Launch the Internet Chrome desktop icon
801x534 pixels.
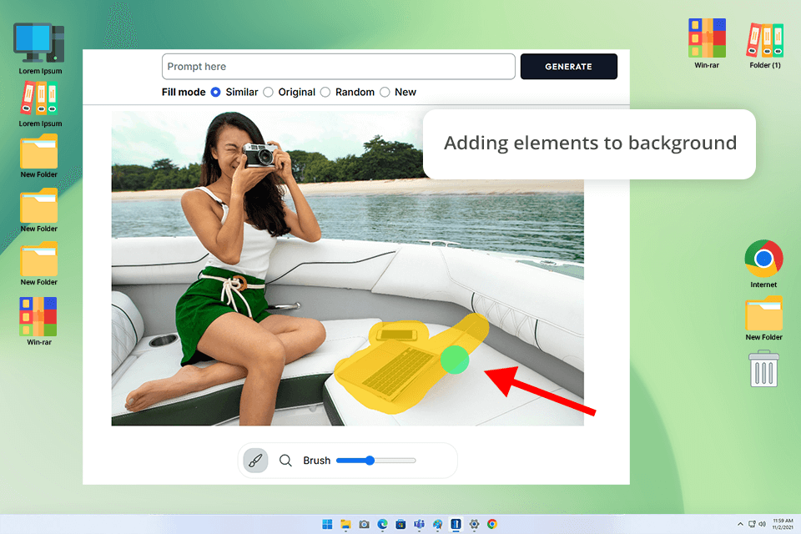click(763, 259)
